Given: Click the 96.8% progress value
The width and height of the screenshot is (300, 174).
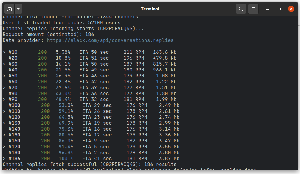Looking at the screenshot, I should 66,153.
